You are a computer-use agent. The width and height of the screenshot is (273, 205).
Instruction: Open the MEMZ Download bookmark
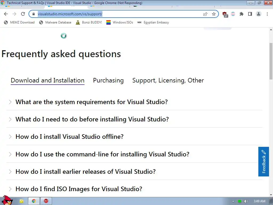[19, 22]
